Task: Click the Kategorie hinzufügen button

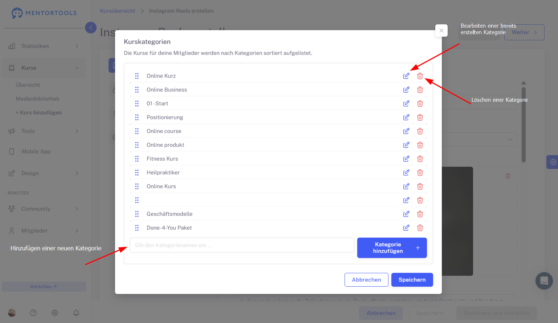Action: click(392, 248)
